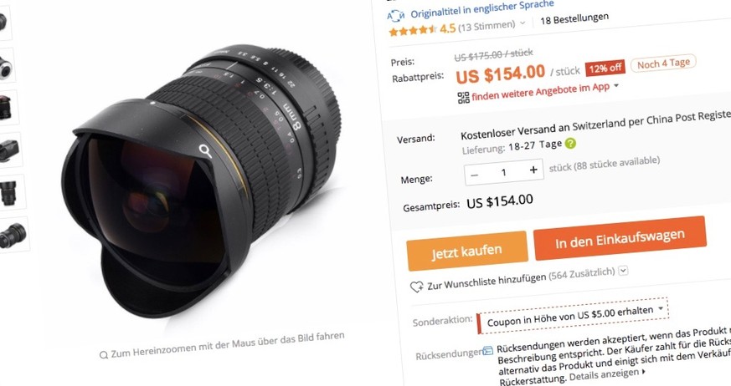Click the green delivery help question mark
This screenshot has height=386, width=731.
(x=570, y=143)
